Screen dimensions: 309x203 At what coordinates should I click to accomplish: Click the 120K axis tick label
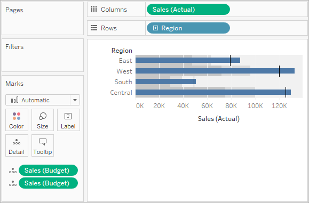click(x=279, y=106)
